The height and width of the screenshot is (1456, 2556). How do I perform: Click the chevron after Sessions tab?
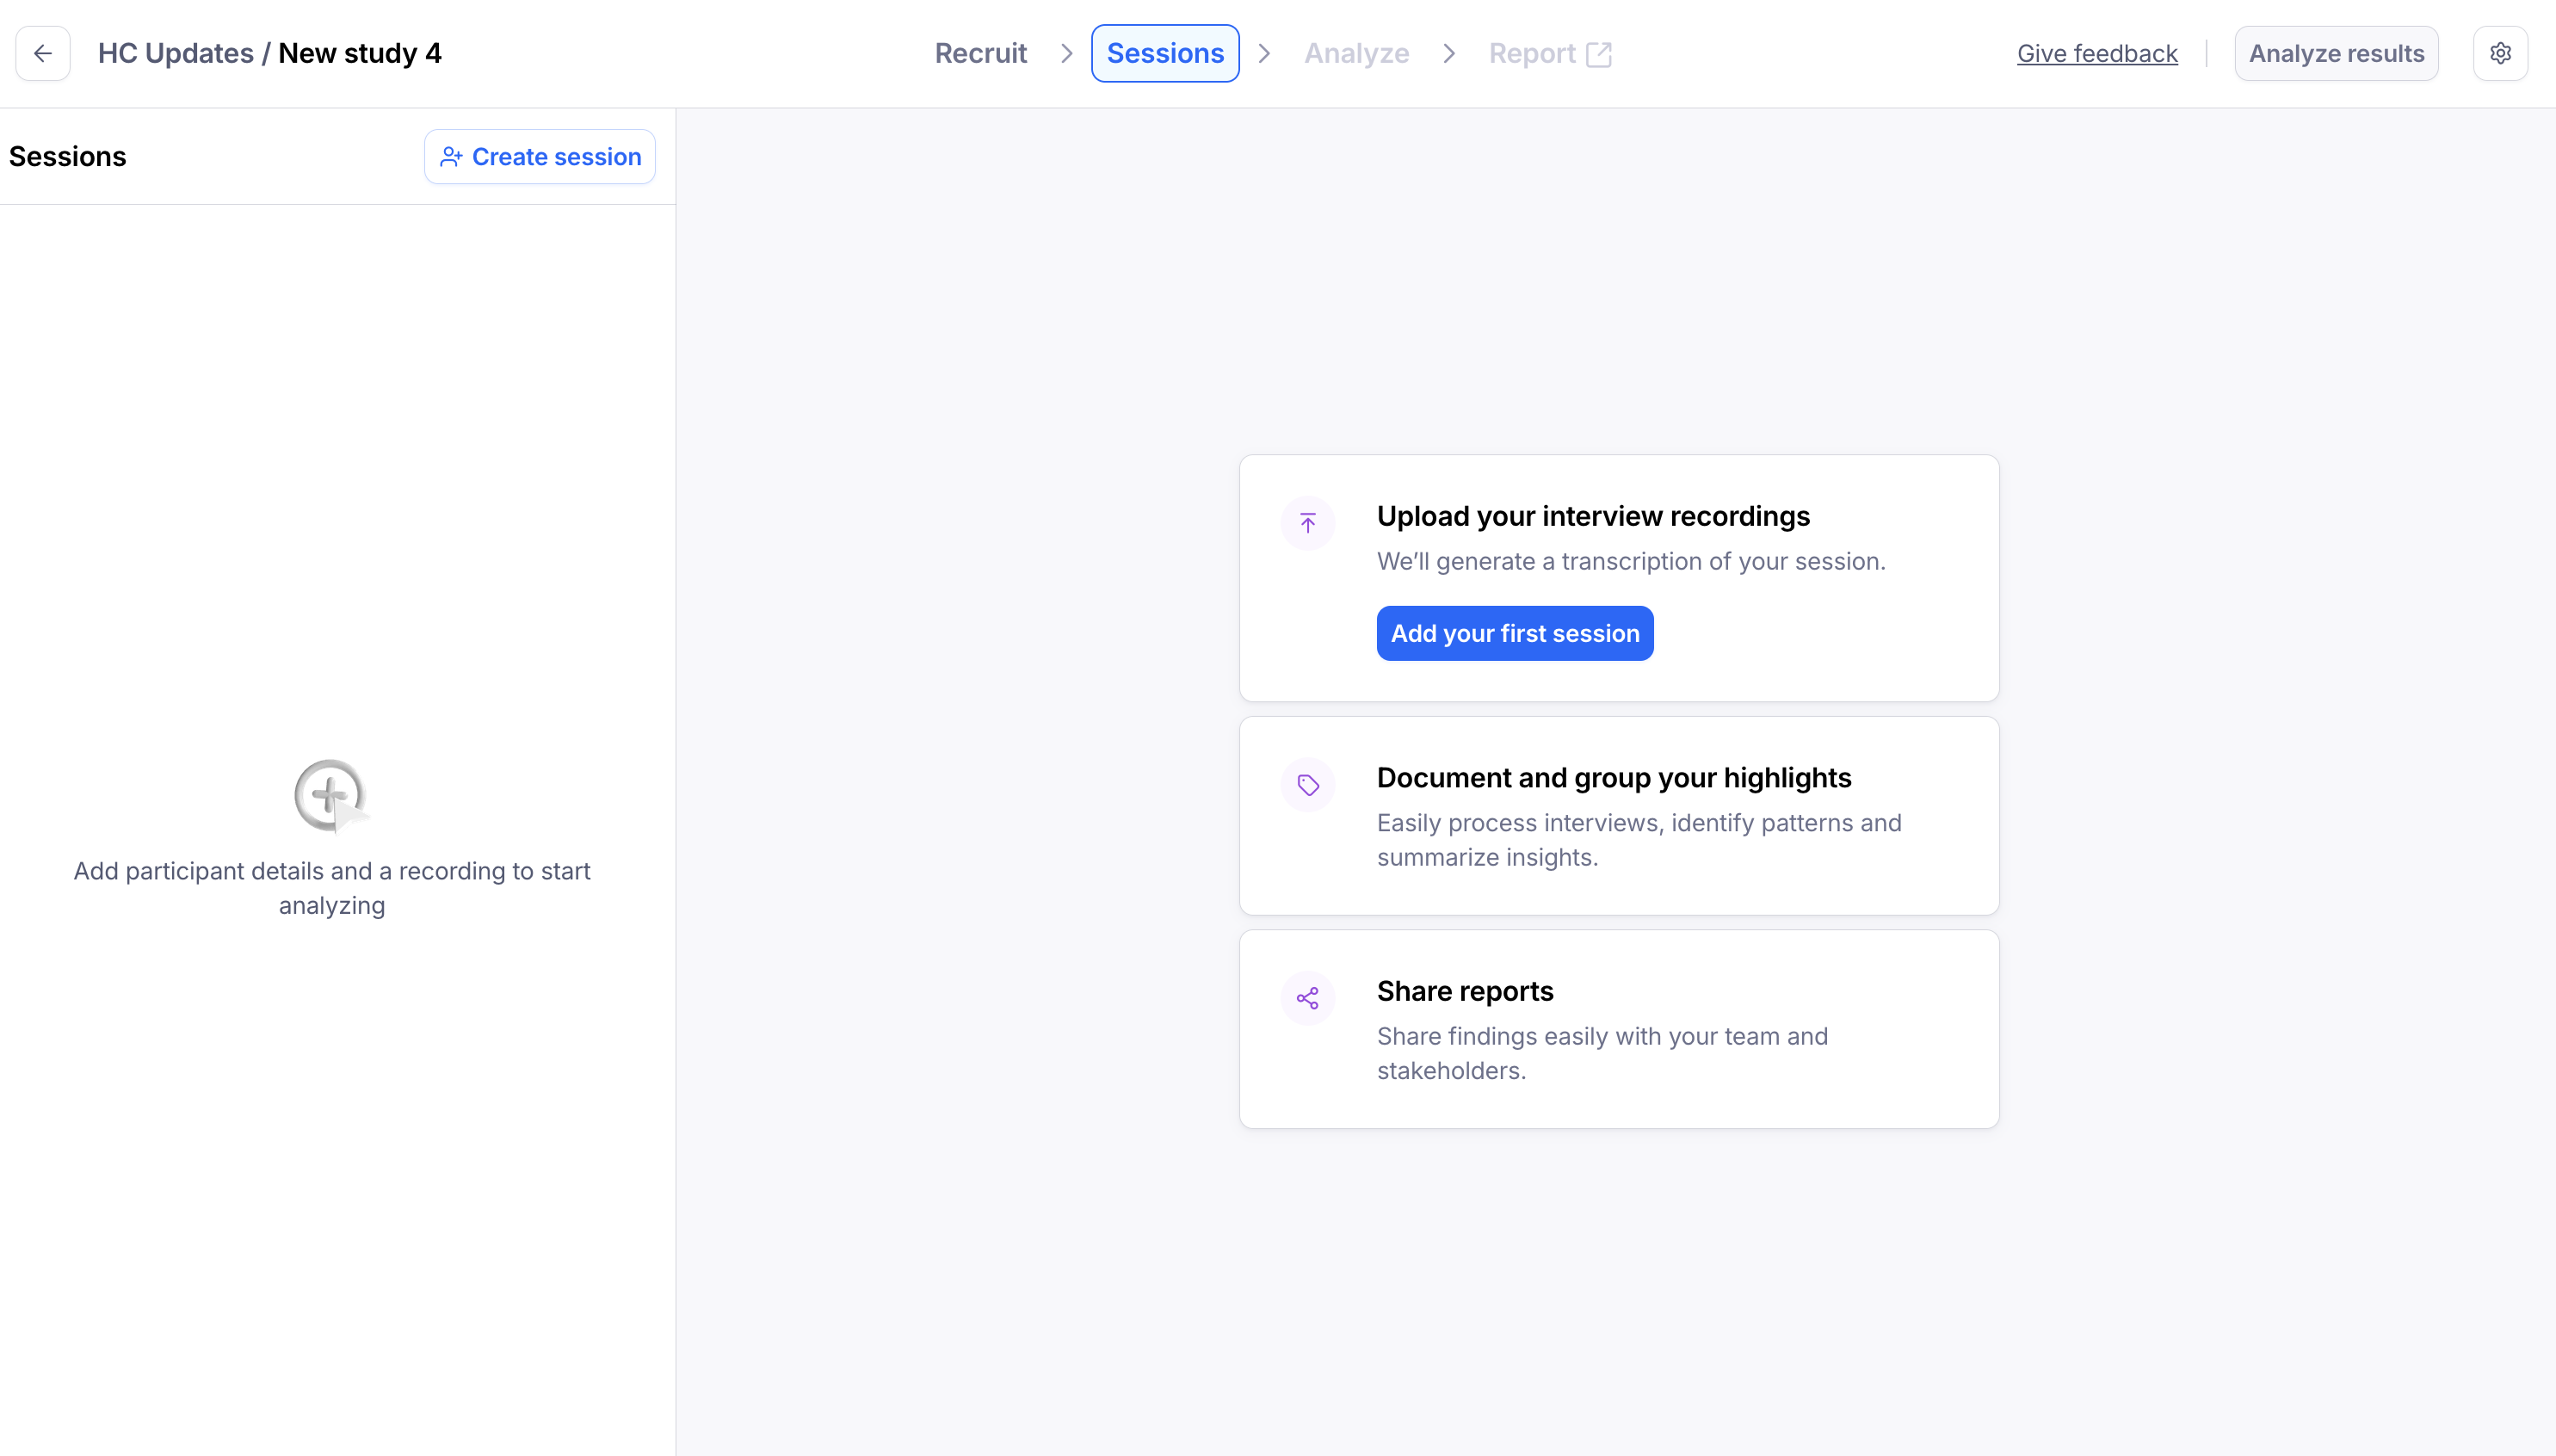pyautogui.click(x=1264, y=53)
